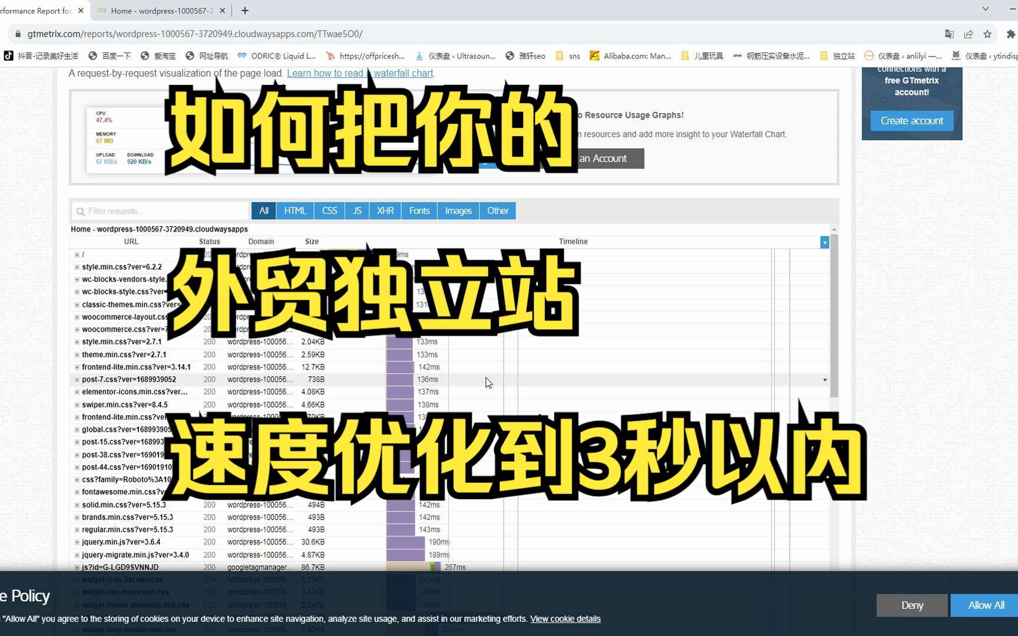This screenshot has width=1018, height=636.
Task: Close the Performance Report tab
Action: [x=81, y=11]
